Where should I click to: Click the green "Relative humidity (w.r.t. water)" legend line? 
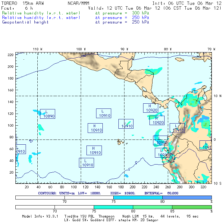[x=41, y=13]
